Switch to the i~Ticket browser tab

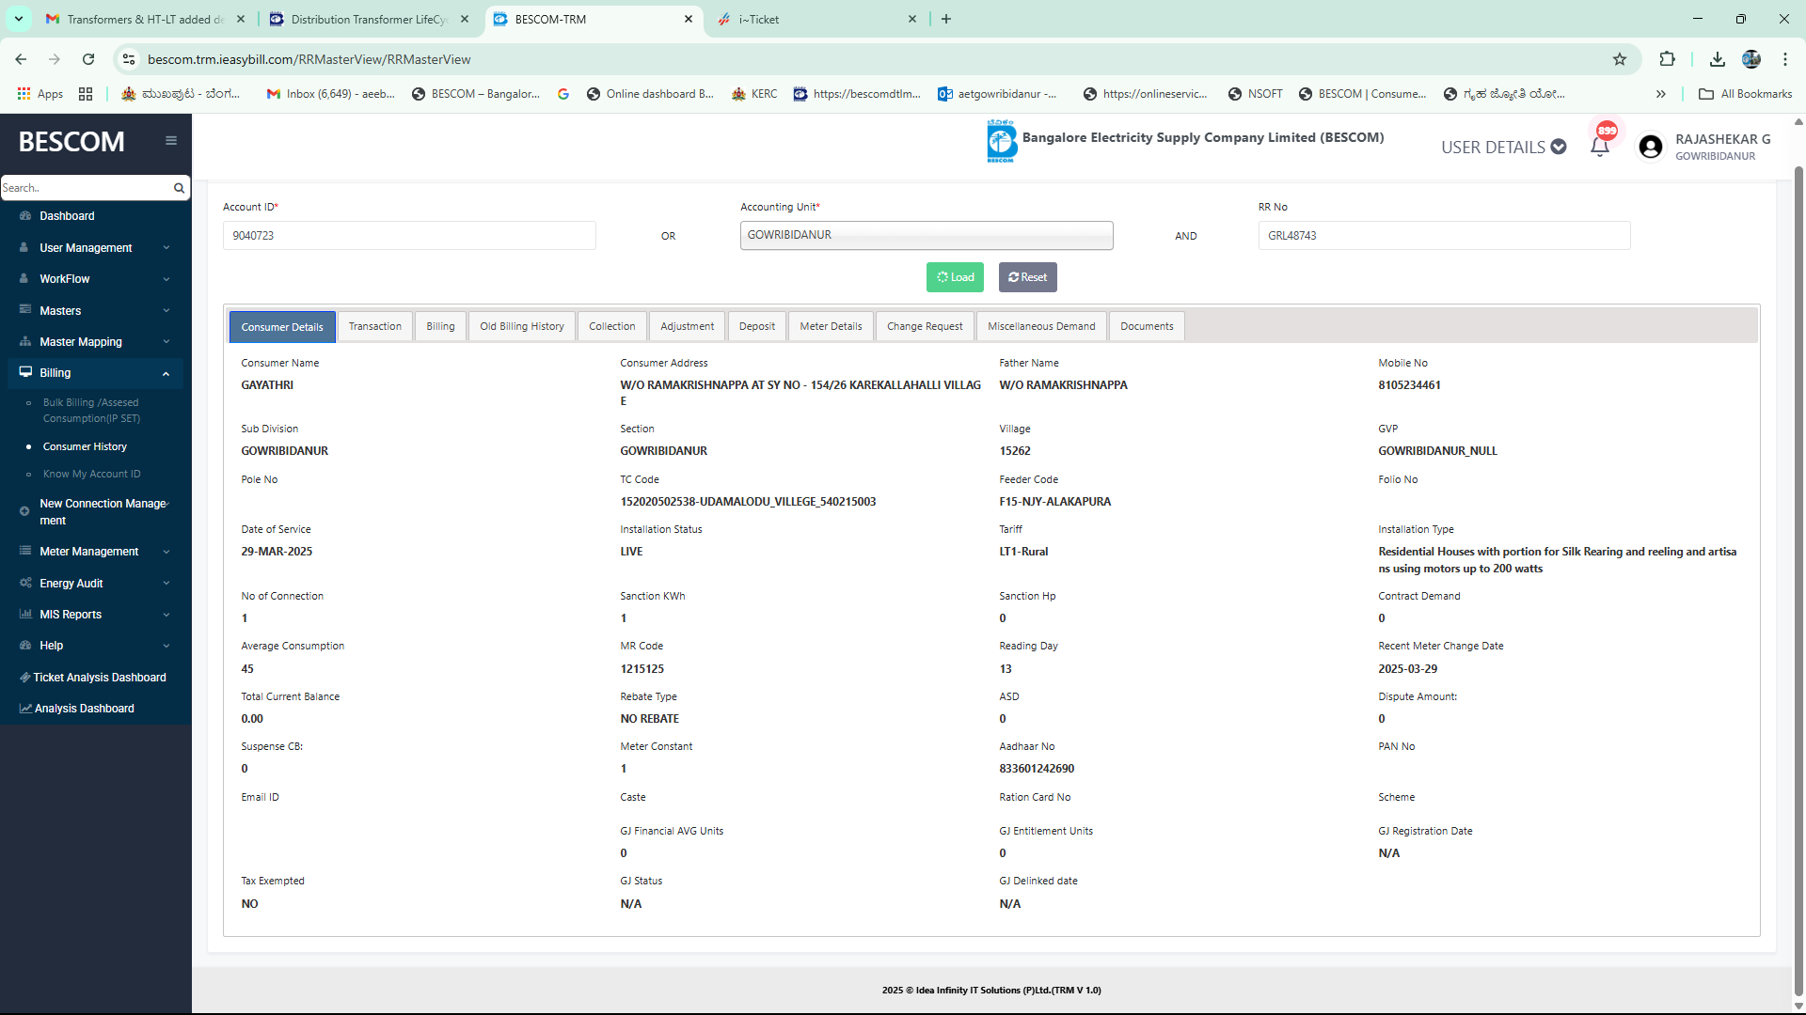pos(816,19)
